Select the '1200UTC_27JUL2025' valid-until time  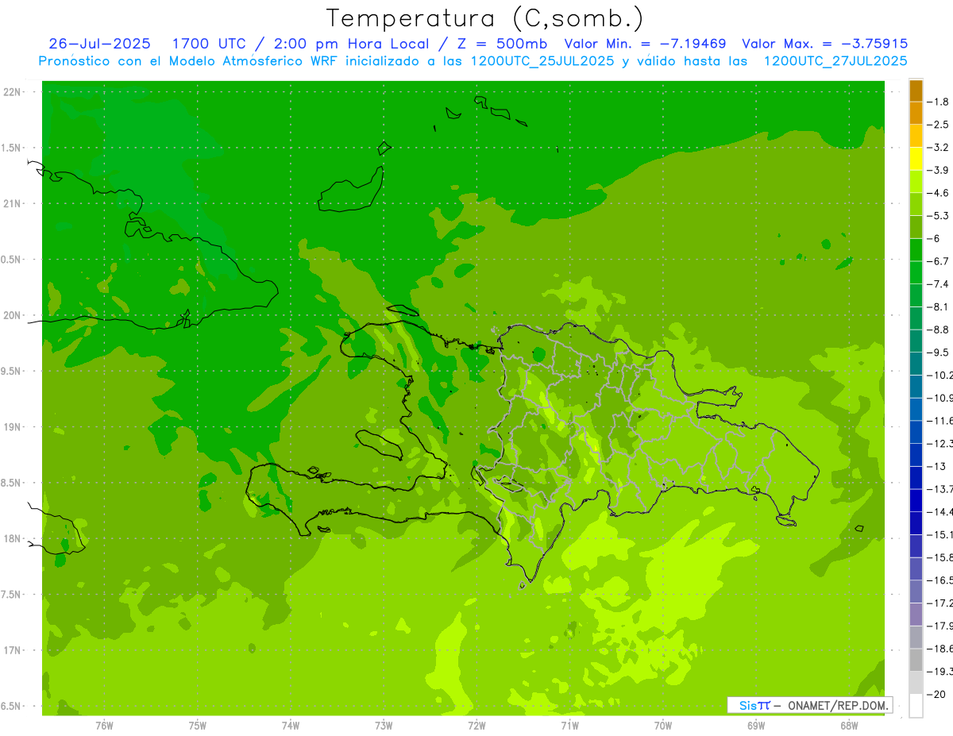click(x=835, y=61)
